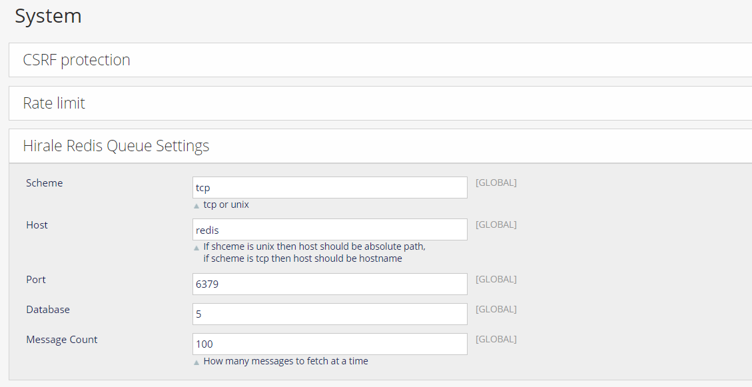Click the [GLOBAL] scope tag for Scheme
Screen dimensions: 752x387
(496, 183)
